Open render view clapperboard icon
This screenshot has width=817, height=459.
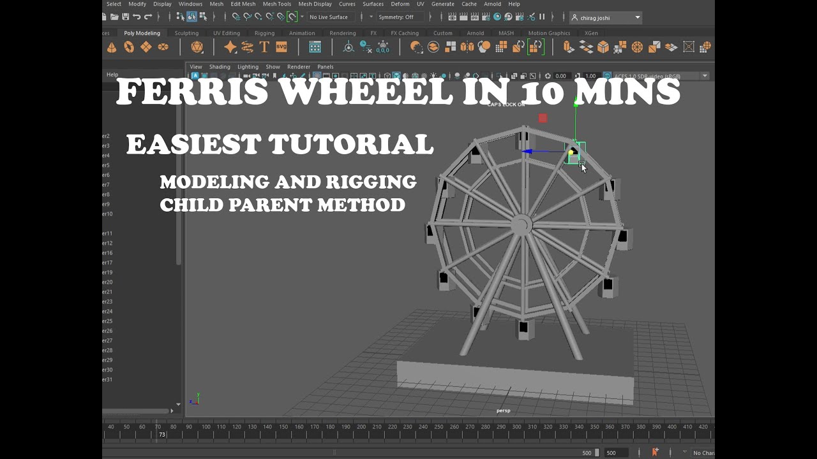pos(454,17)
